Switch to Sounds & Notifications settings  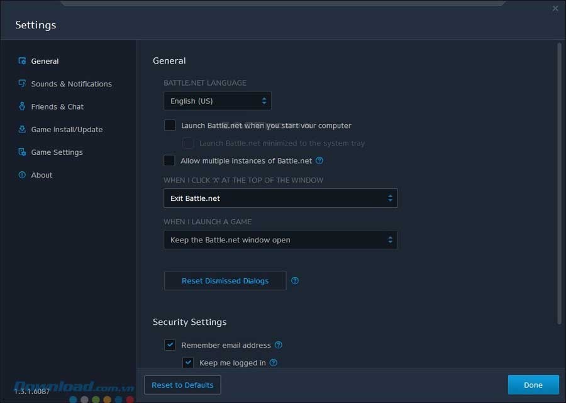[71, 84]
